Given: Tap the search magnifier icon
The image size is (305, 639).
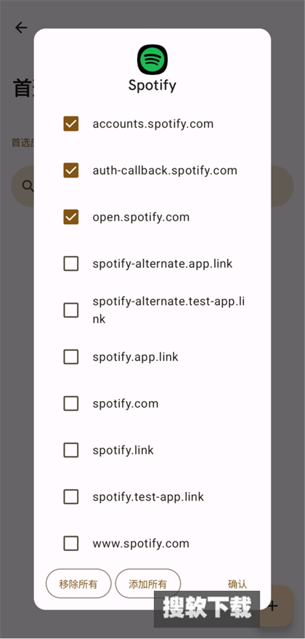Looking at the screenshot, I should 28,186.
